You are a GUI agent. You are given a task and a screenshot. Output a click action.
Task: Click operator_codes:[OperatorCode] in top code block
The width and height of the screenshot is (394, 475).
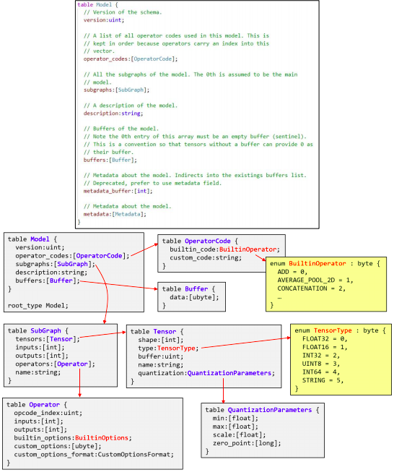pyautogui.click(x=131, y=59)
